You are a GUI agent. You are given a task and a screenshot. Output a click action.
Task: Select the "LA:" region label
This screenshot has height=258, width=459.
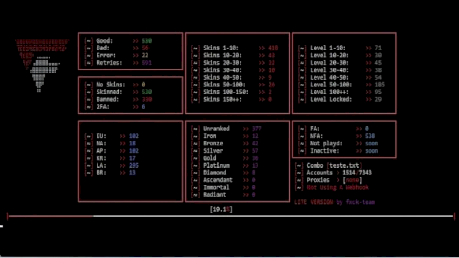pos(102,165)
